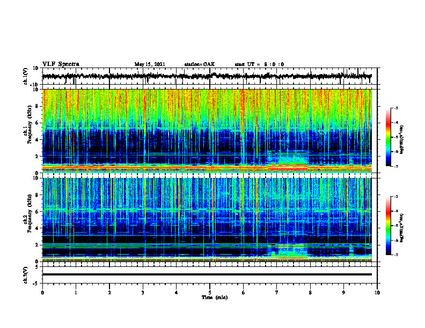Click the ch.1 spectrogram color bar
The image size is (425, 328).
(388, 137)
